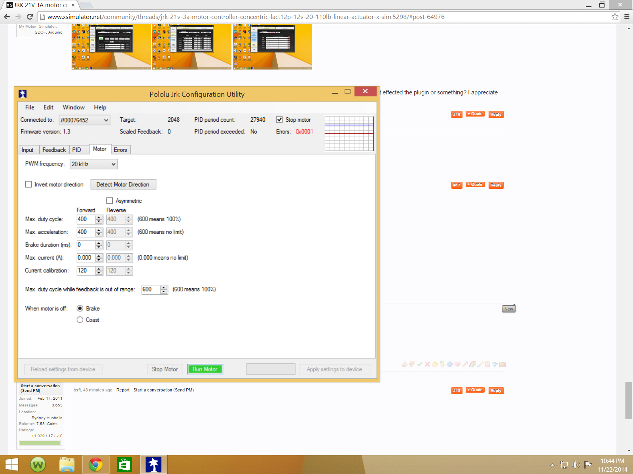Click the red X rating icon
Image resolution: width=633 pixels, height=474 pixels.
tap(427, 364)
